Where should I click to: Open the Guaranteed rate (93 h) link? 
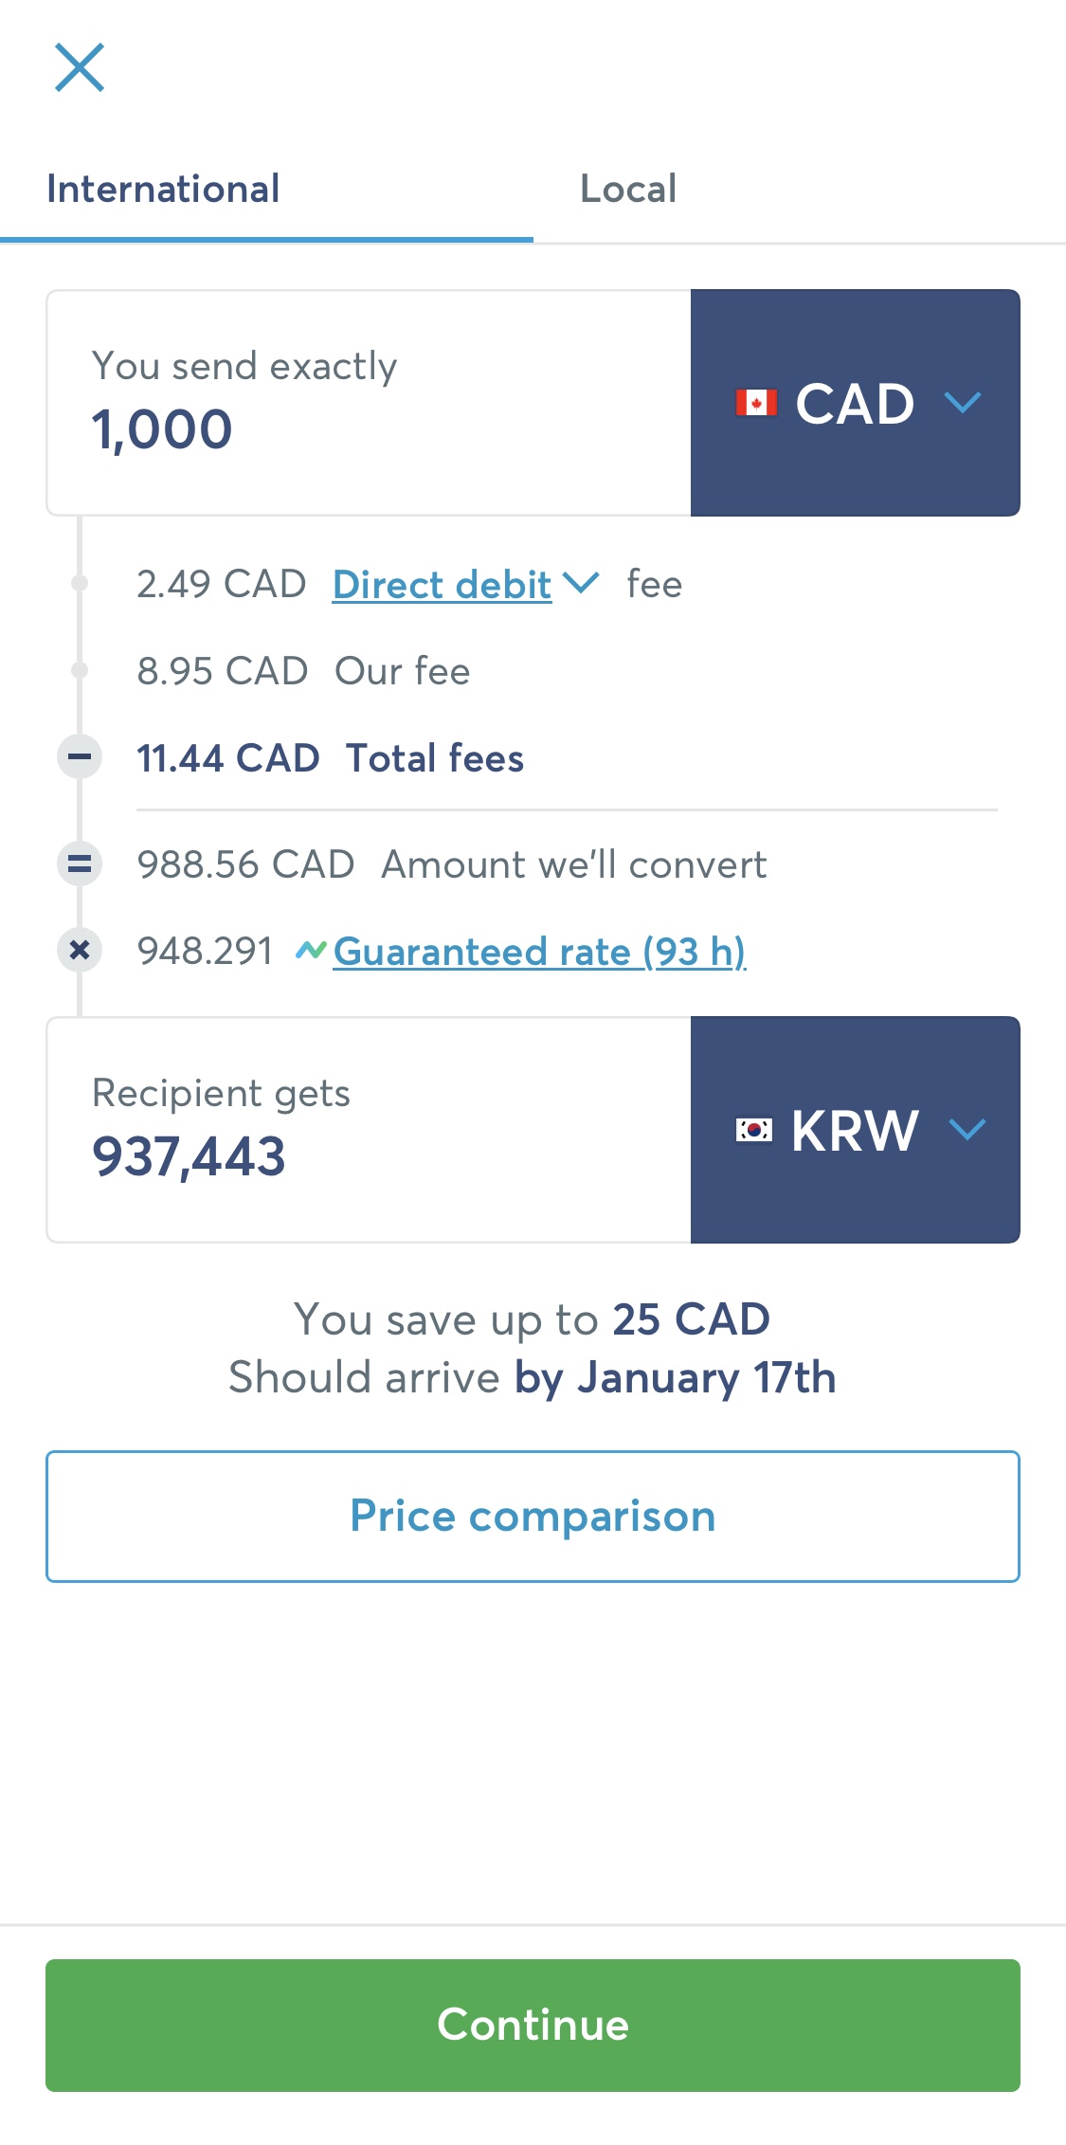pos(540,952)
